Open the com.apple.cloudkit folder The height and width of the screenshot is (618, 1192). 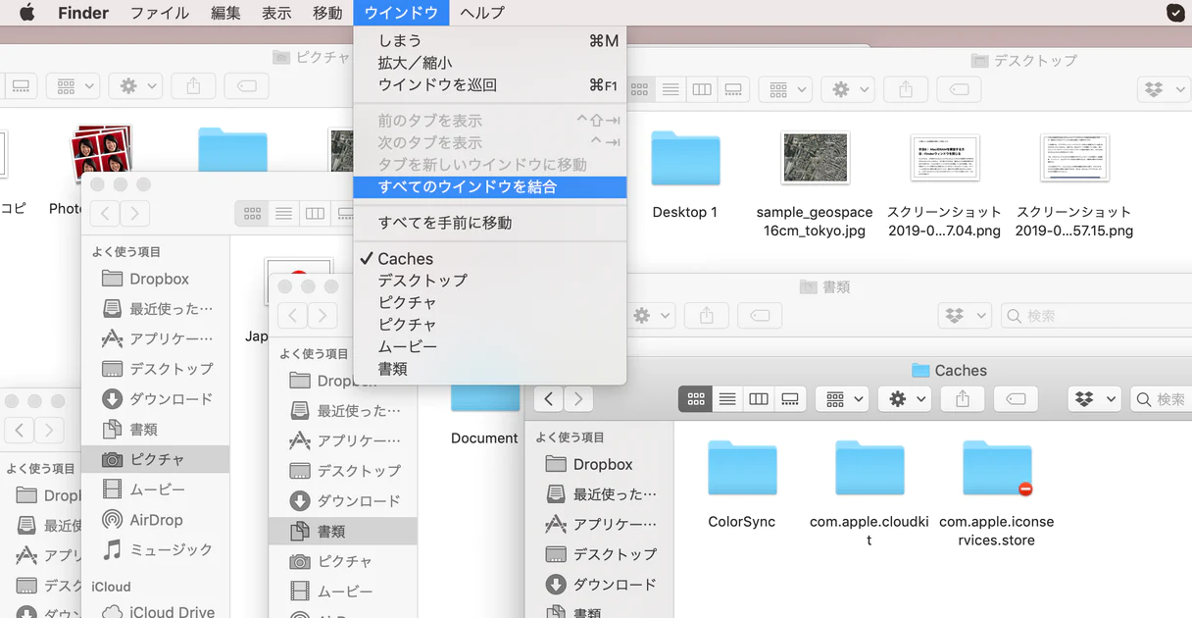[x=869, y=468]
